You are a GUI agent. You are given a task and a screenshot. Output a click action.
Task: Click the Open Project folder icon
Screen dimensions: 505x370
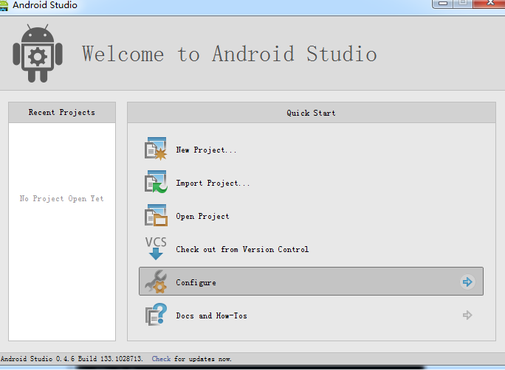click(156, 215)
